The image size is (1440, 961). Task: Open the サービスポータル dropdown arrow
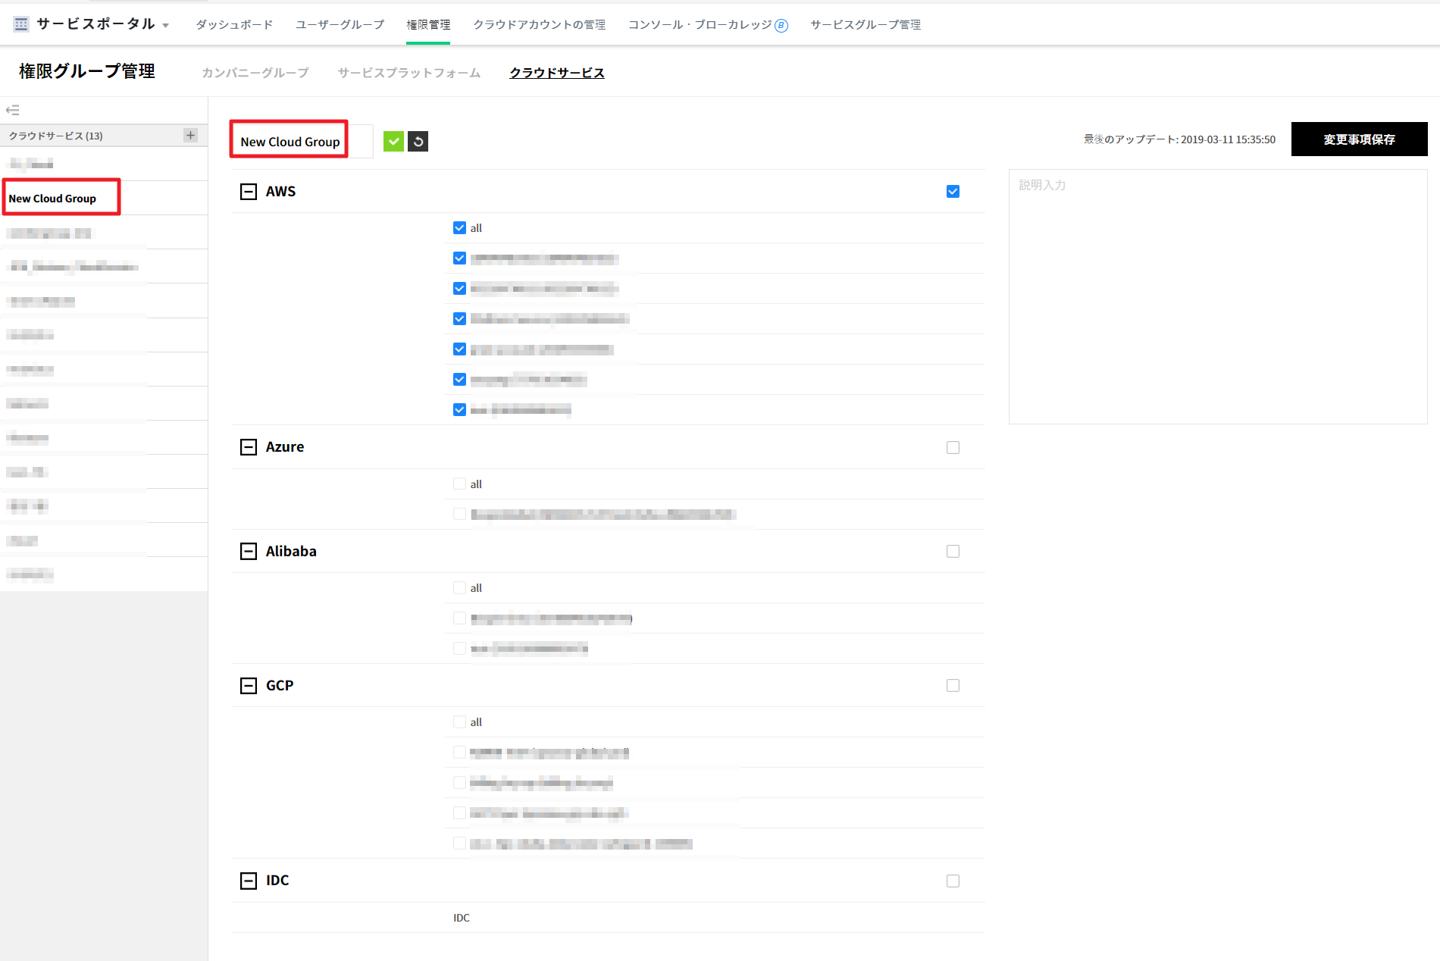pyautogui.click(x=166, y=26)
